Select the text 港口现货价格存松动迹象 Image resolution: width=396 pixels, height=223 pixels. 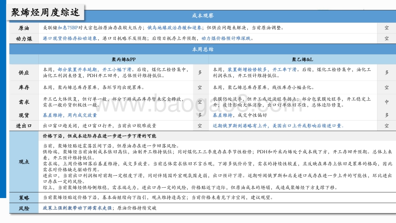click(70, 38)
